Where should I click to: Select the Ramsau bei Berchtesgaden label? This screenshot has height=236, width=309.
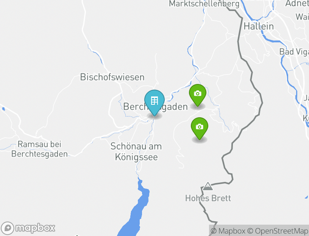coord(39,149)
